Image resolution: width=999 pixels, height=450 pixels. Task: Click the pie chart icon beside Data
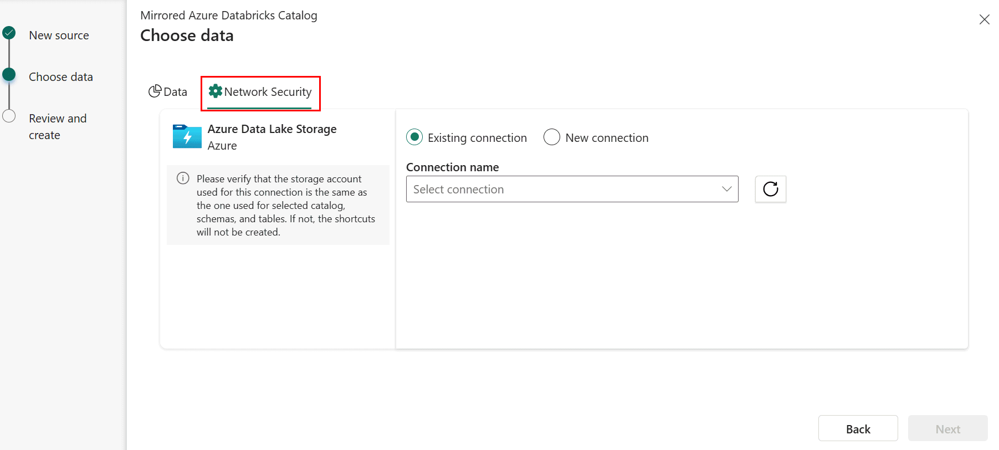click(155, 91)
